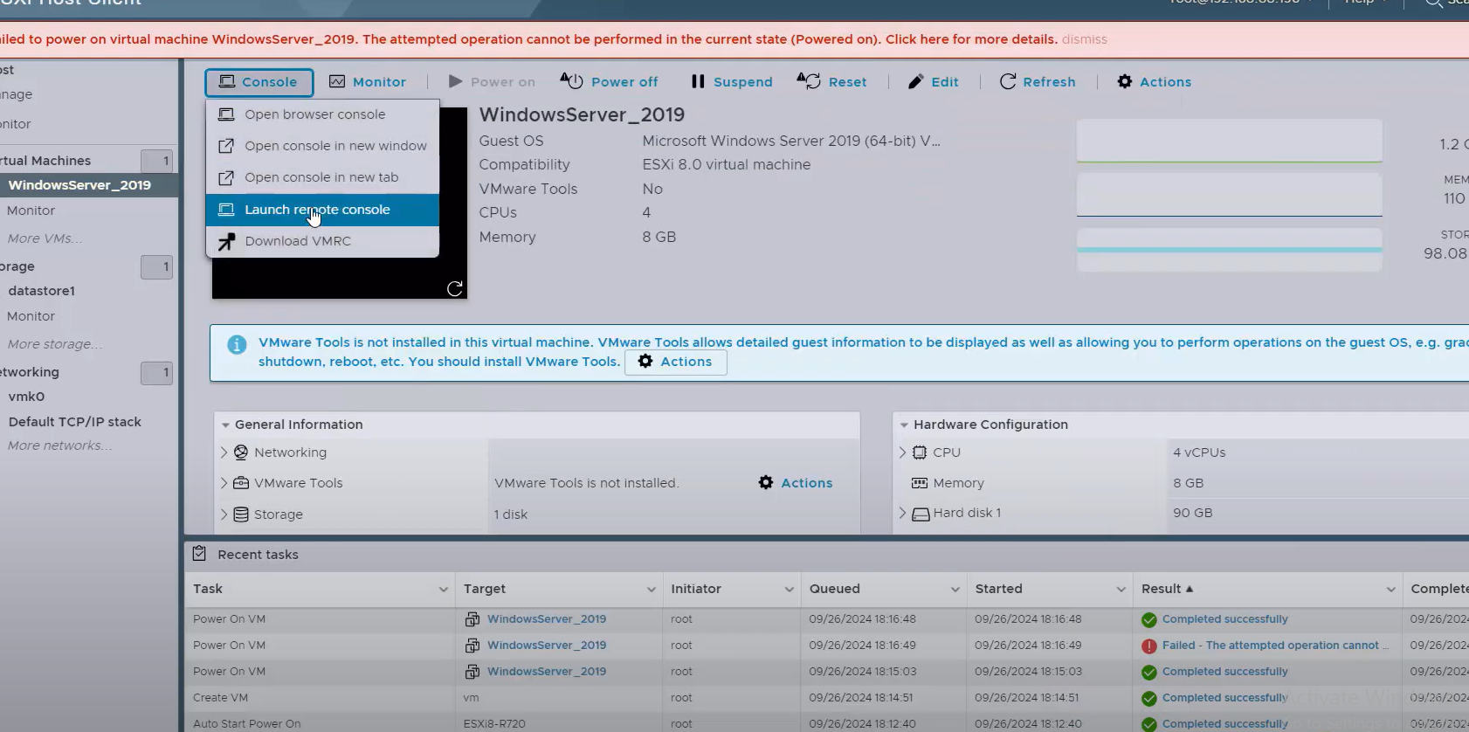Refresh the VM view
Screen dimensions: 1469x732
click(x=1038, y=82)
